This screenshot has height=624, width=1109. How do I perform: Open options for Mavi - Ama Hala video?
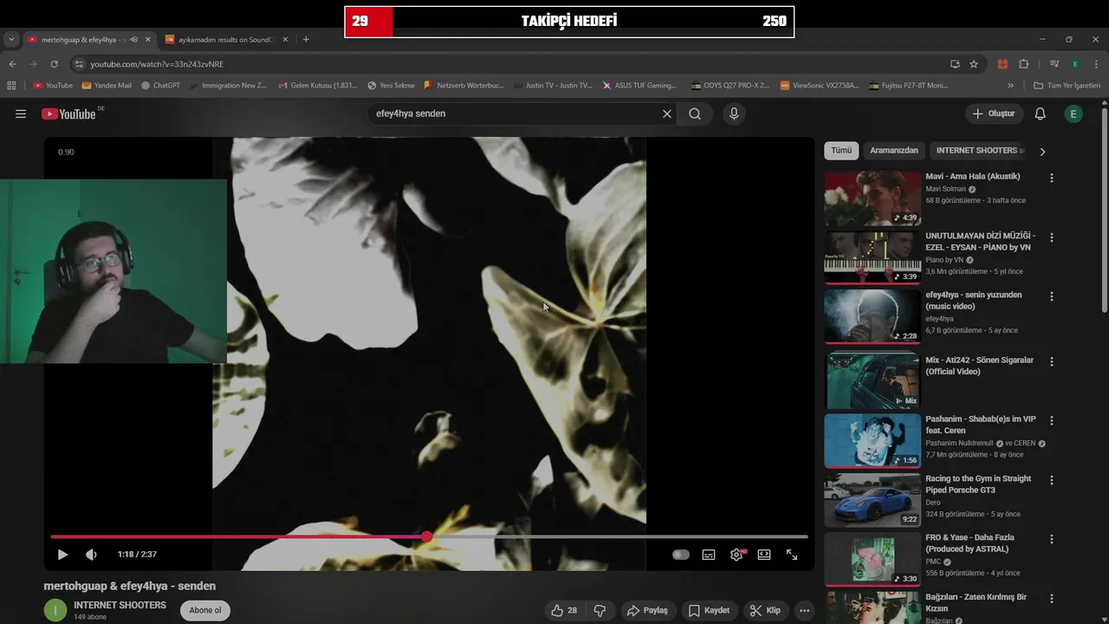(x=1052, y=178)
